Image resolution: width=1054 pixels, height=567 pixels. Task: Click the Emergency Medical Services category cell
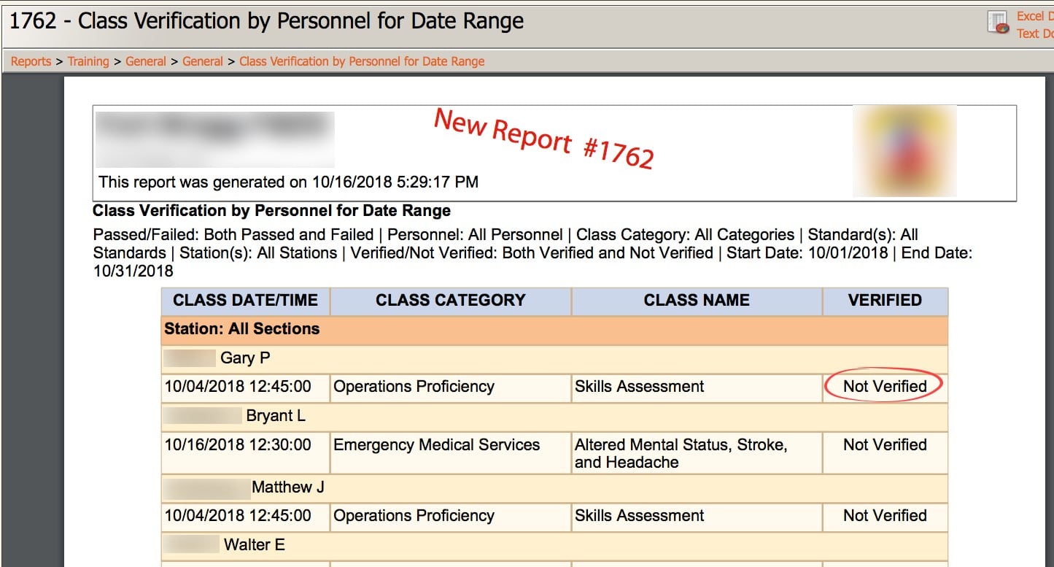pyautogui.click(x=436, y=445)
